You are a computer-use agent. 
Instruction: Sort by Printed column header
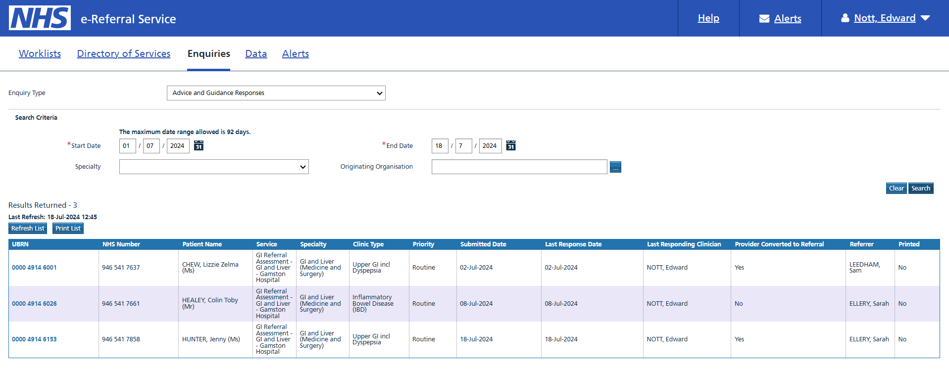click(x=909, y=244)
